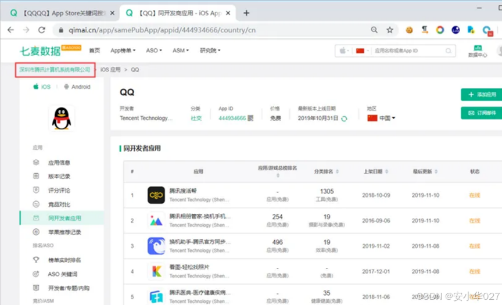
Task: Click the browser address bar URL
Action: point(162,30)
